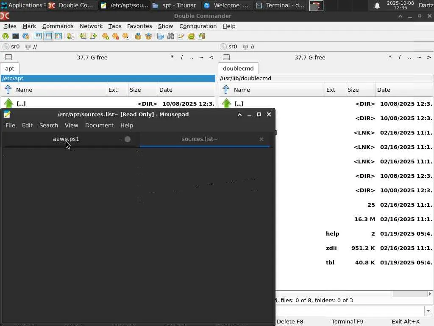Click the Exit Alt+X button
434x326 pixels.
[x=406, y=322]
